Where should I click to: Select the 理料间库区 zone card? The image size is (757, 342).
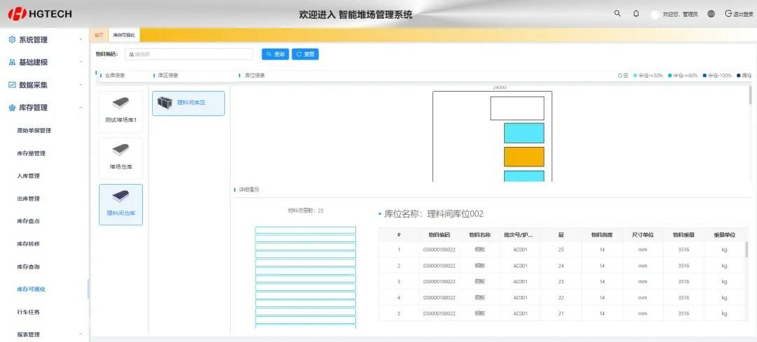(x=188, y=103)
